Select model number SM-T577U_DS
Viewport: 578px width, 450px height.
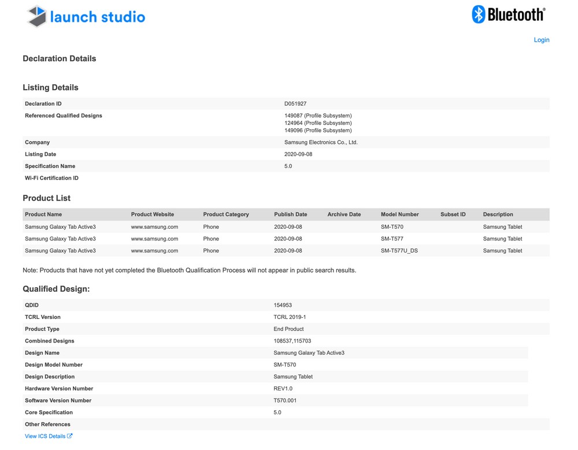399,251
